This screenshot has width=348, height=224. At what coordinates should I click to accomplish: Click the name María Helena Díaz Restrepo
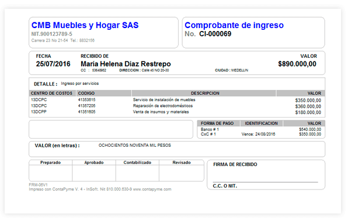(126, 64)
